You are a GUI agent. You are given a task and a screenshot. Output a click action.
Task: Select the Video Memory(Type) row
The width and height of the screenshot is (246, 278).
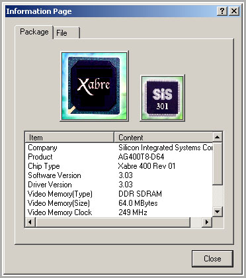[119, 194]
